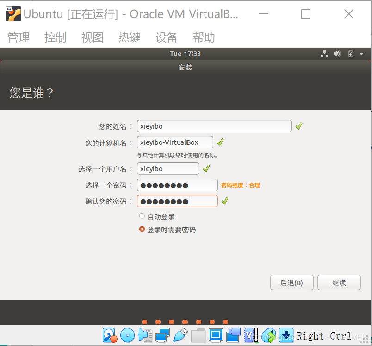Click the optical disc status icon

[x=127, y=335]
